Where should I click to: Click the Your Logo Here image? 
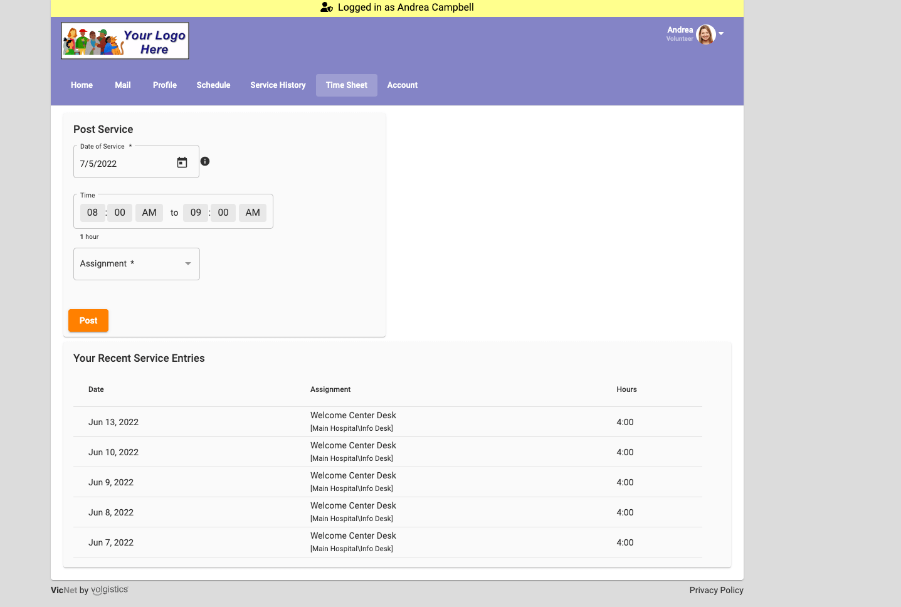pos(124,40)
